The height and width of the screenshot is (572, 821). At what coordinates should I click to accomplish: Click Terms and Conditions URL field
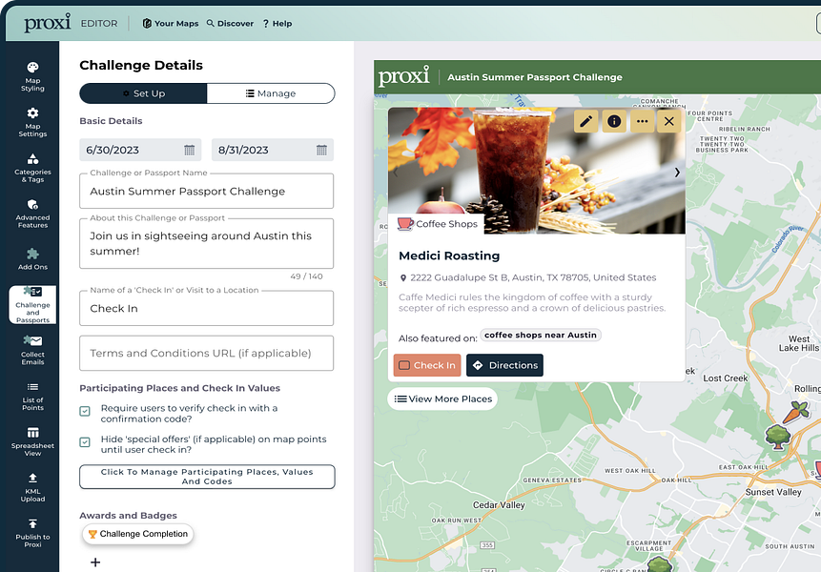(x=206, y=354)
